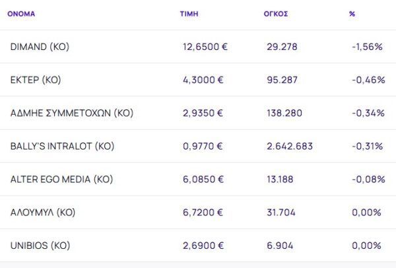Click DIMAND price 12,6500 €
This screenshot has width=396, height=268.
(x=205, y=47)
